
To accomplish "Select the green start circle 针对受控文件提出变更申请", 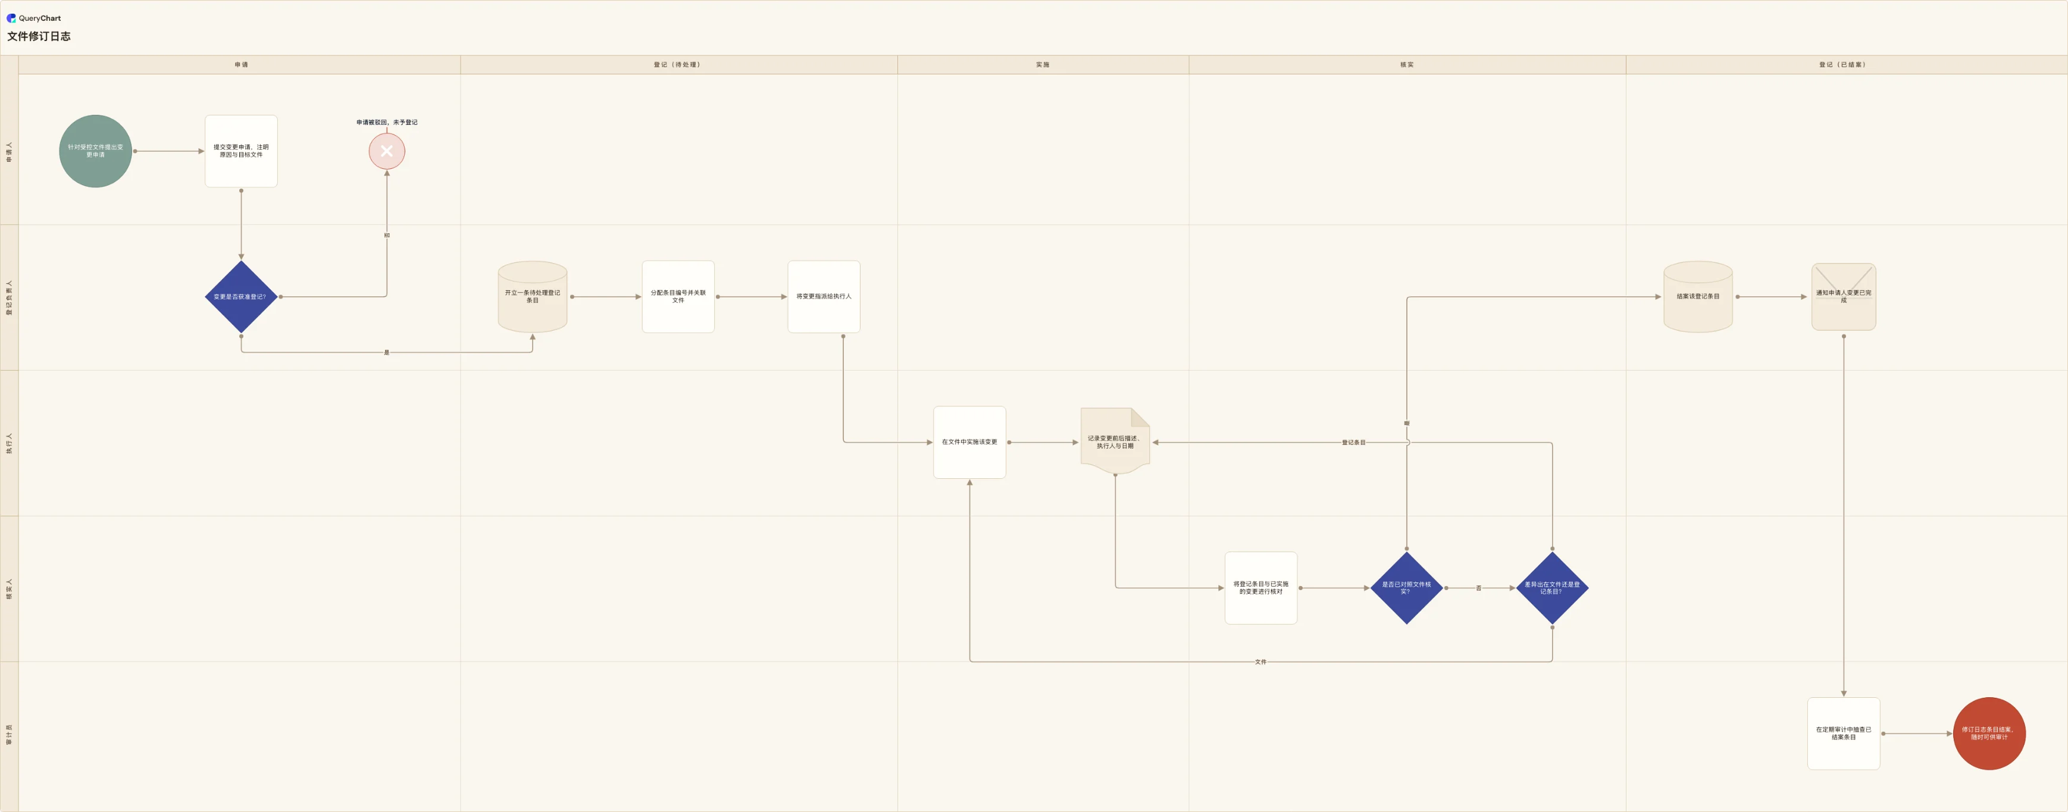I will pos(96,151).
